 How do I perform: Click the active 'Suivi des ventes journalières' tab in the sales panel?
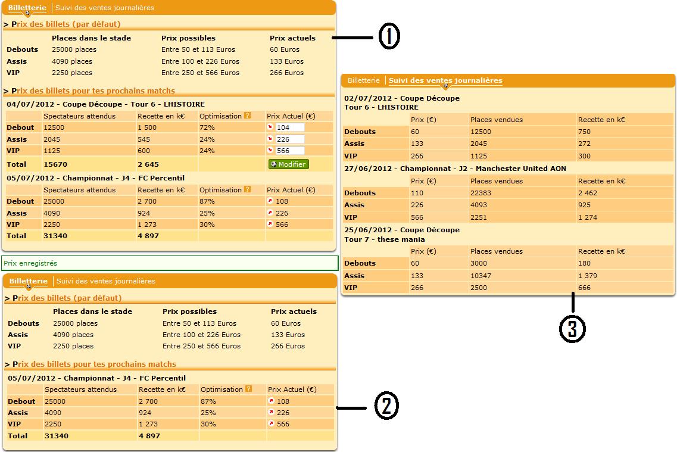click(x=445, y=80)
